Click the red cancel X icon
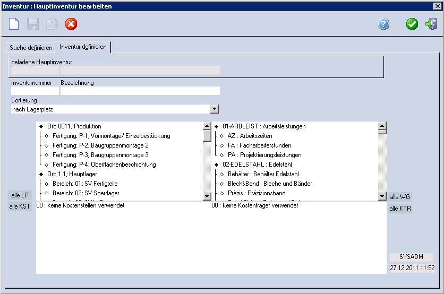 tap(71, 24)
